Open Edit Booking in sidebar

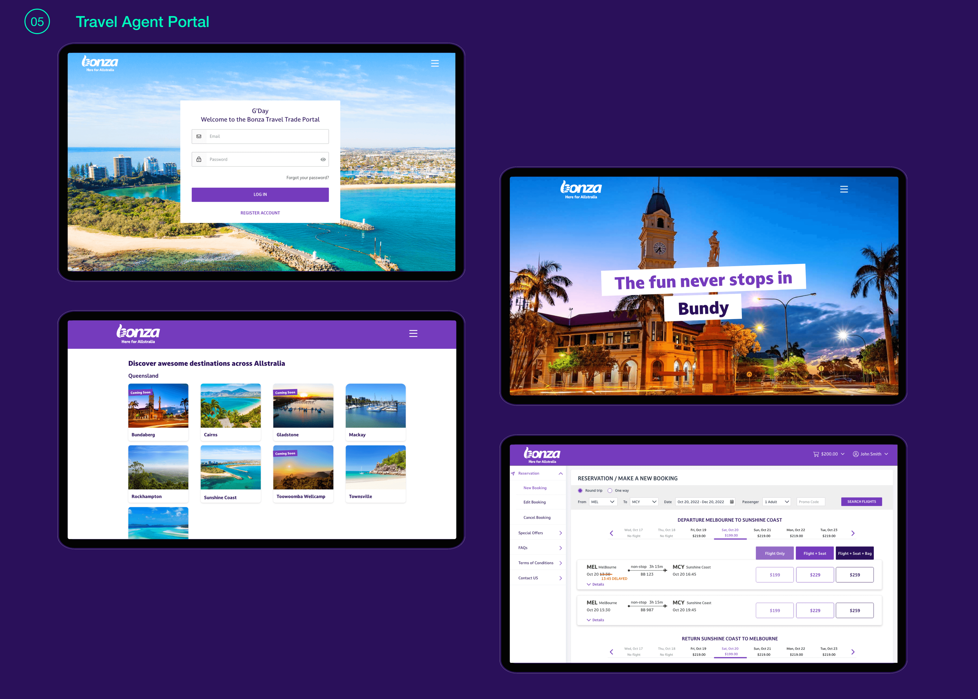(x=534, y=502)
